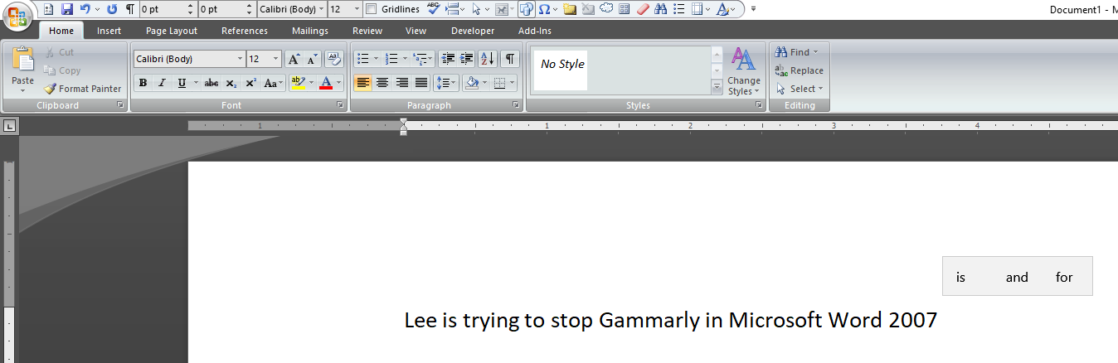
Task: Save the document from Quick Access toolbar
Action: (67, 9)
